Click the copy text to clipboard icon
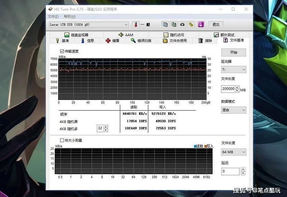Viewport: 287px width, 197px height. coord(165,24)
